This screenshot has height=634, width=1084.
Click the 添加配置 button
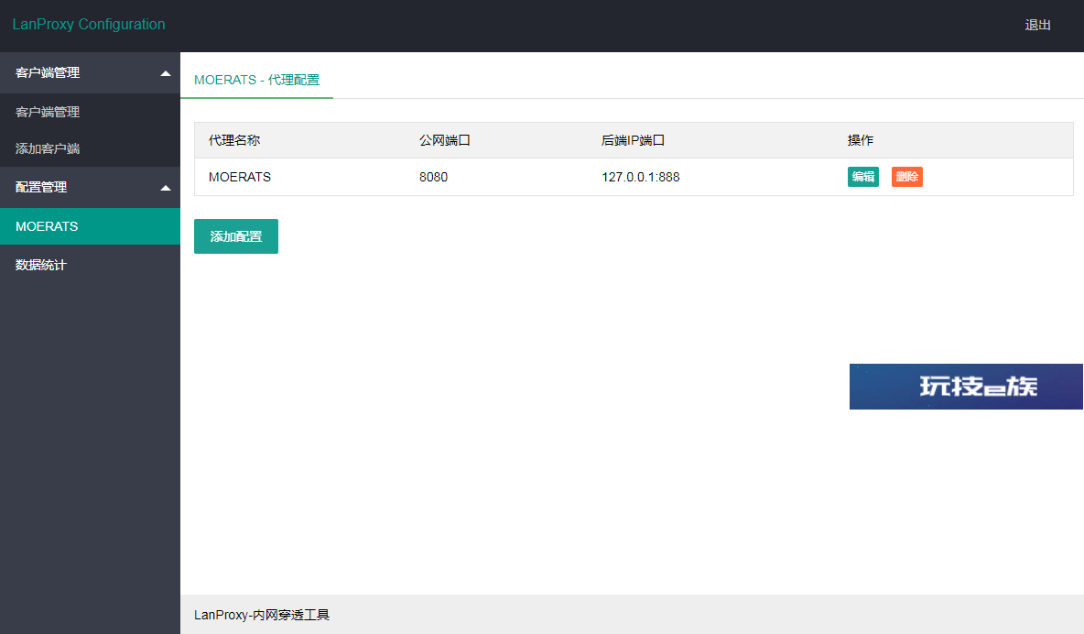235,236
